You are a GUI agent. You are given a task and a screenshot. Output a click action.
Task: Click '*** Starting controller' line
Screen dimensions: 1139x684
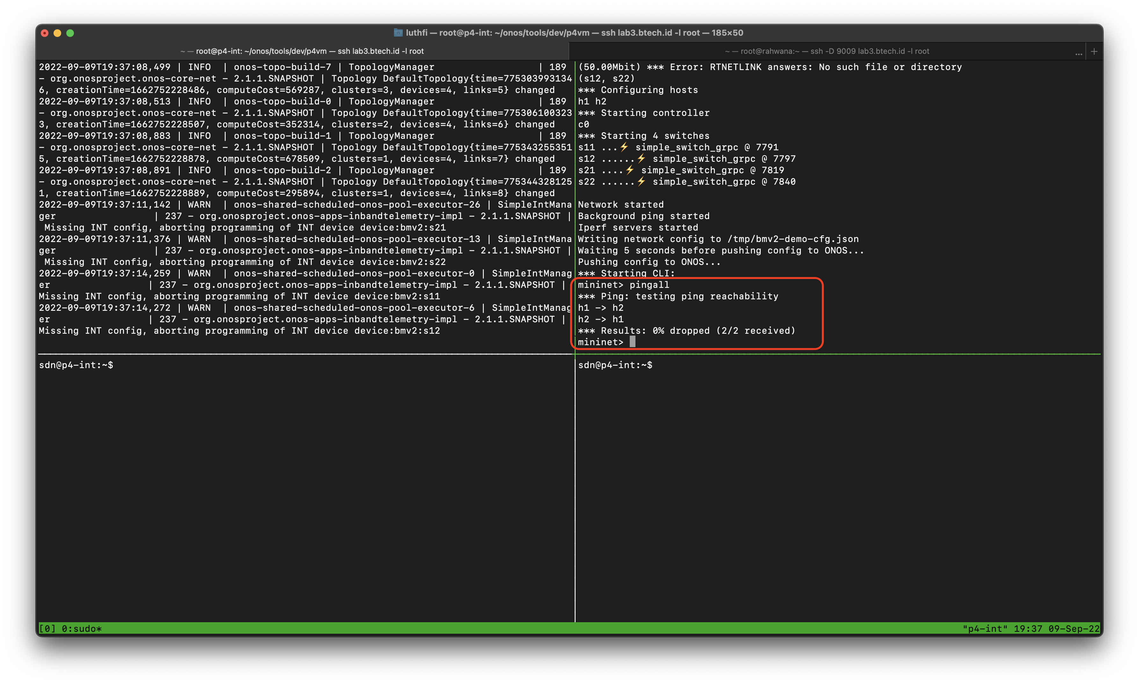(x=644, y=113)
